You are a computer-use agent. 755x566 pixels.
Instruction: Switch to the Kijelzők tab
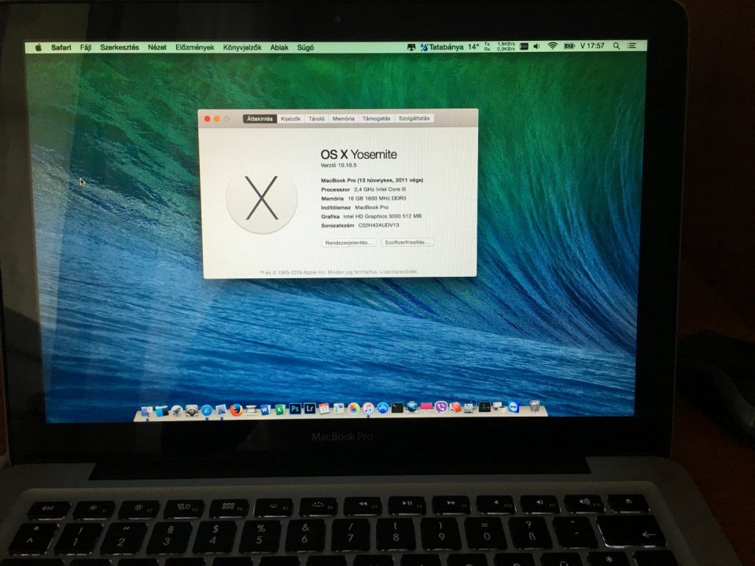click(291, 119)
